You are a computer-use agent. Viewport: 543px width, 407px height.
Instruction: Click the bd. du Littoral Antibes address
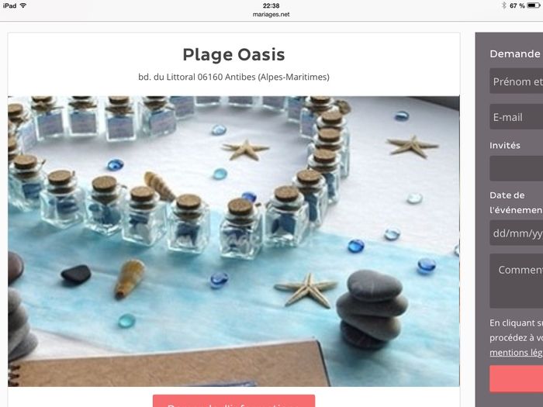(233, 77)
